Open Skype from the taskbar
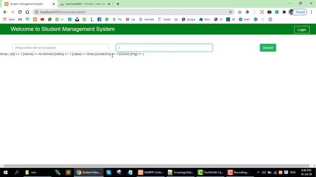Screen dimensions: 316x177 109,173
